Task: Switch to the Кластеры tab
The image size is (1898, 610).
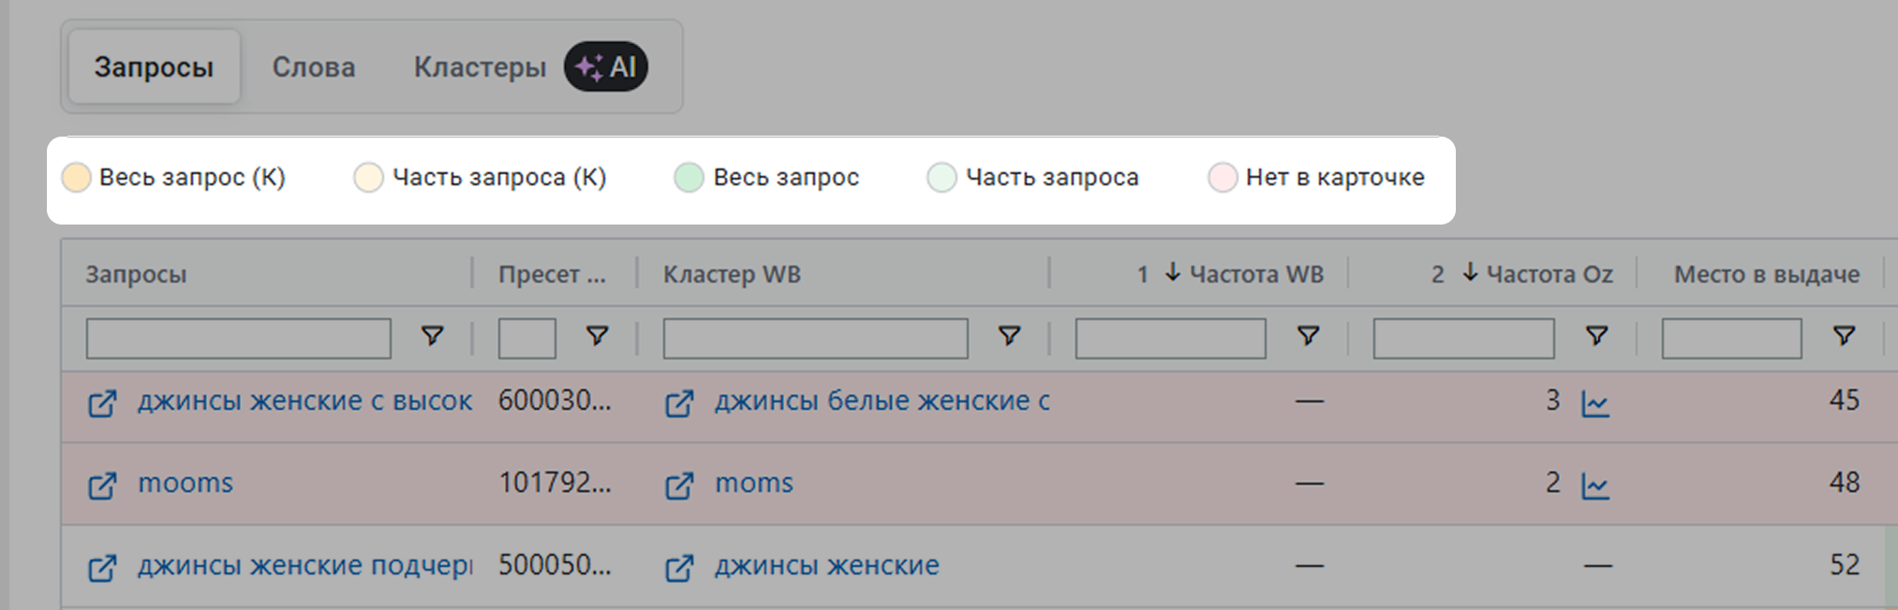Action: (x=480, y=67)
